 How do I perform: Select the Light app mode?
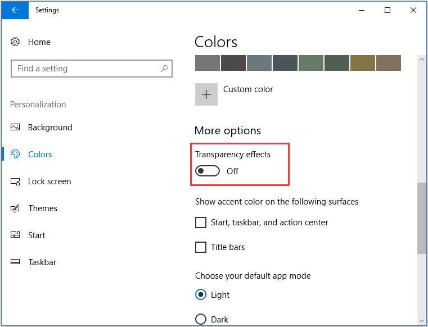coord(201,294)
